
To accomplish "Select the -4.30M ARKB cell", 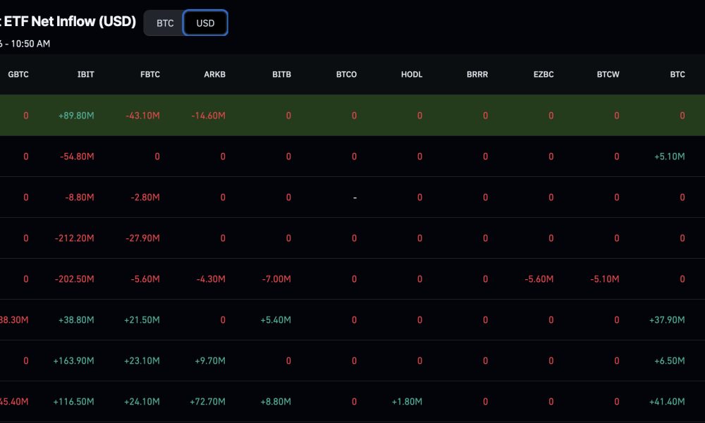I will [x=210, y=279].
